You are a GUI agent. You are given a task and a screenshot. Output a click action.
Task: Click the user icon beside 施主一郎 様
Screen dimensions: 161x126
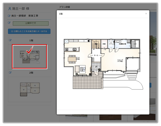[10, 9]
